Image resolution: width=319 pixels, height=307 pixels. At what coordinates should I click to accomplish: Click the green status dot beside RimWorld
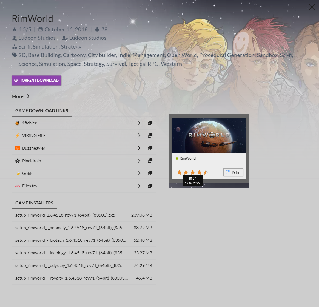[x=177, y=158]
